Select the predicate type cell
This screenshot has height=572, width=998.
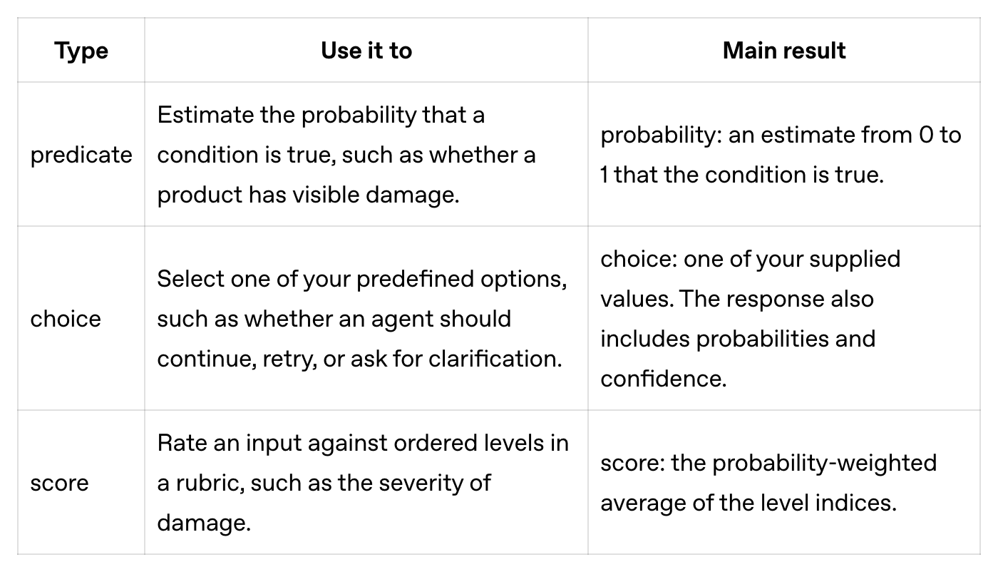(x=81, y=155)
